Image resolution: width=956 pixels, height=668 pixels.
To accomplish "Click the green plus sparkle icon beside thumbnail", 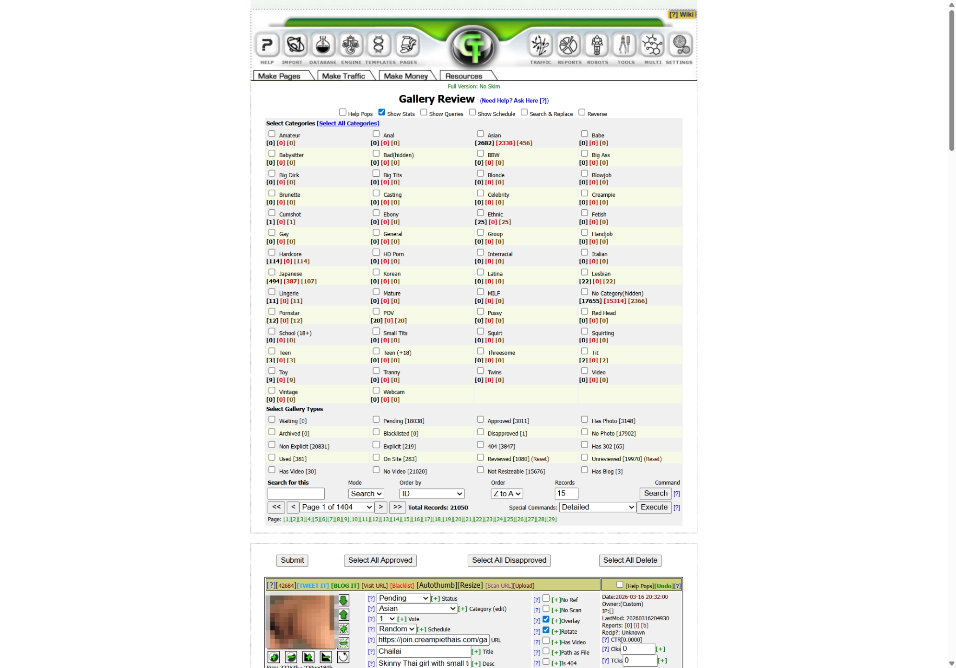I will point(343,629).
